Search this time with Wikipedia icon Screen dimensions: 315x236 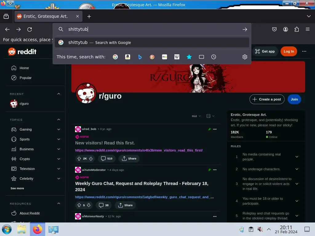[177, 57]
